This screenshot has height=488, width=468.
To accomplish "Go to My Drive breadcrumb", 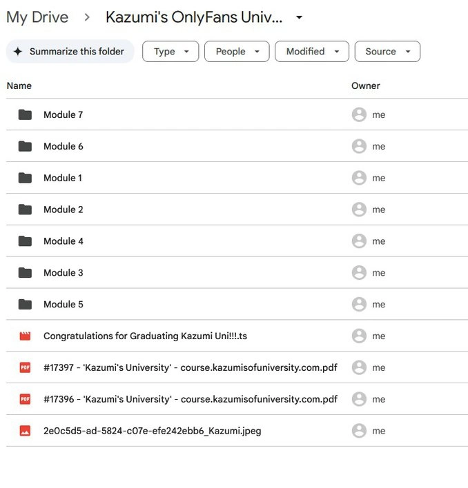I will coord(37,17).
